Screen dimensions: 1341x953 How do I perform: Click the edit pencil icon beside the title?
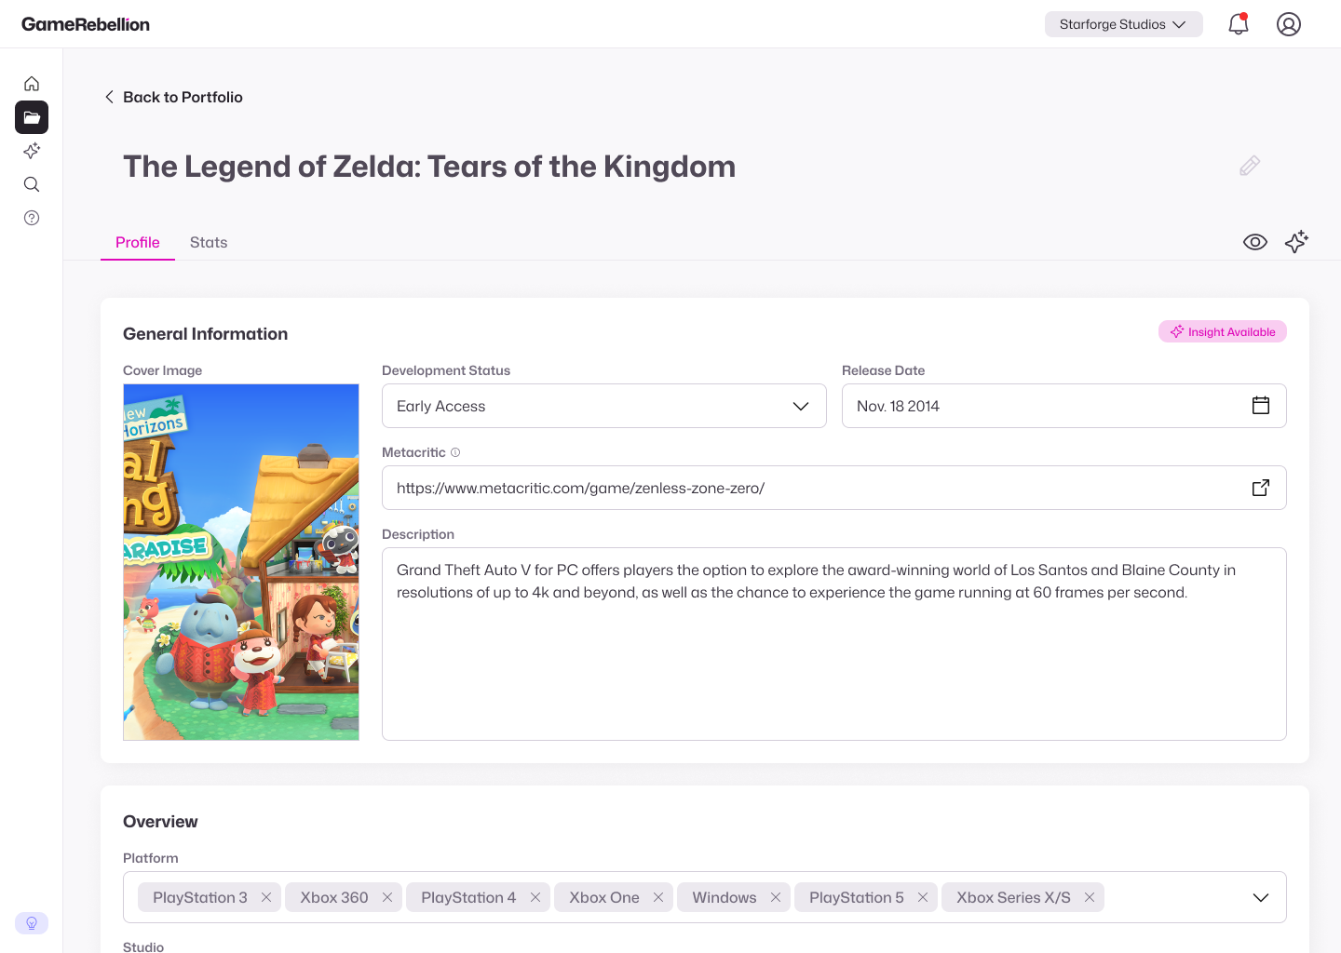(x=1249, y=165)
